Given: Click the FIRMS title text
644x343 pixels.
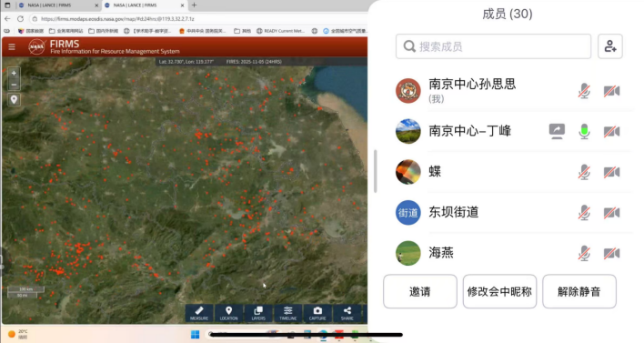Looking at the screenshot, I should tap(65, 44).
